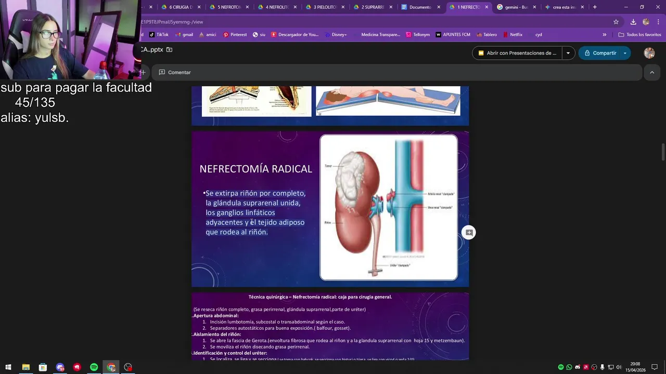Open the gmail bookmark
The image size is (666, 374).
pos(184,35)
